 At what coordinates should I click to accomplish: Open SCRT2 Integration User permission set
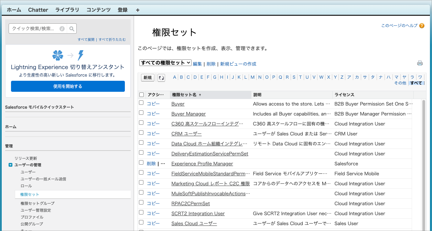coord(198,213)
